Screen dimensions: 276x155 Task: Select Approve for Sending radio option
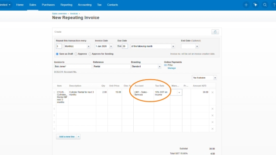point(90,54)
